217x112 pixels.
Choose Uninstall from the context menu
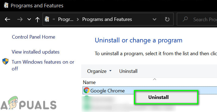158,97
